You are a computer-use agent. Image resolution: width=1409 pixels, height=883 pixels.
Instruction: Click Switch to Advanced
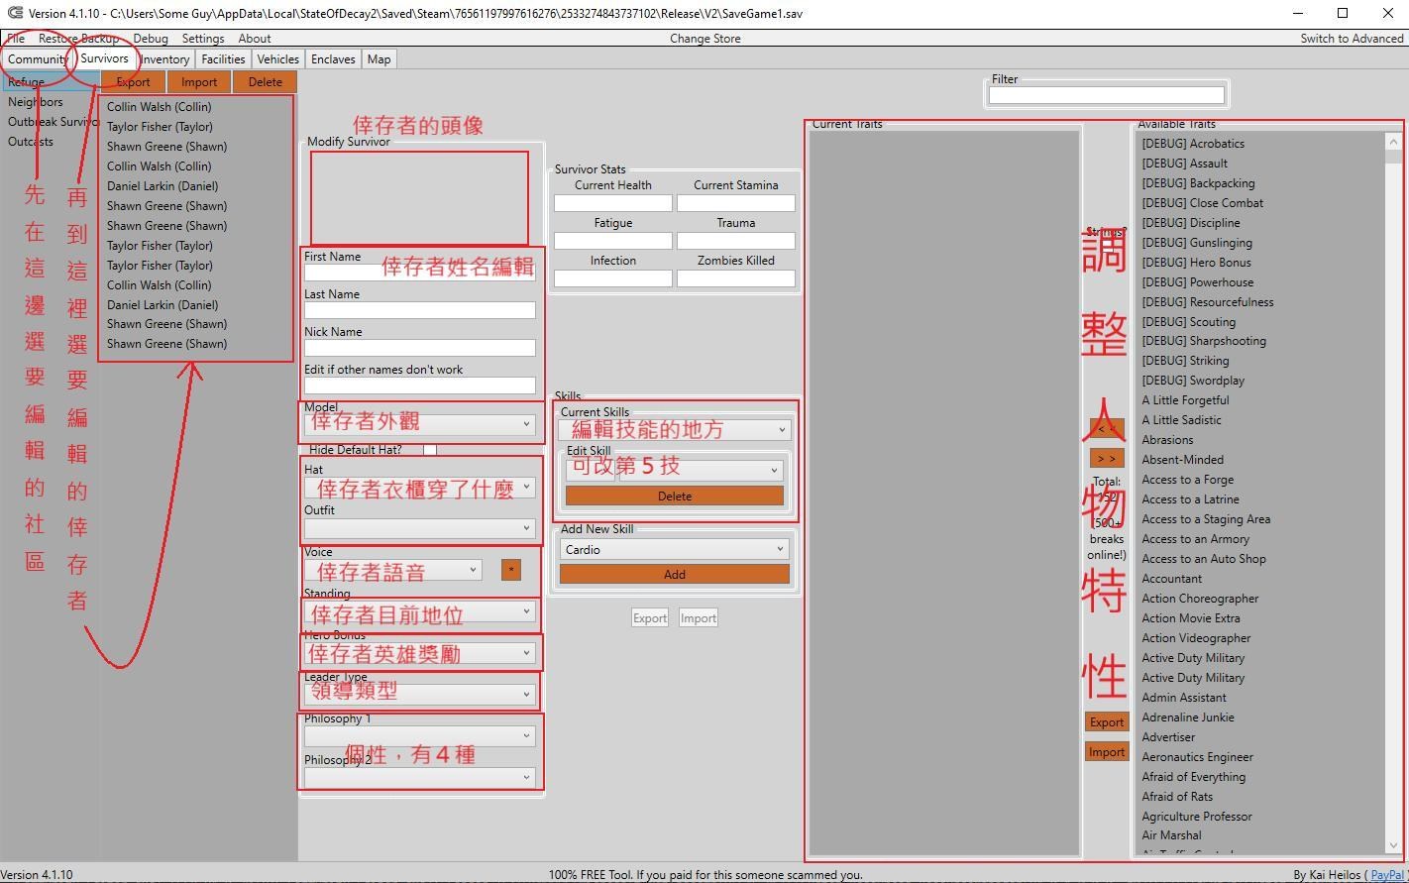pyautogui.click(x=1352, y=39)
